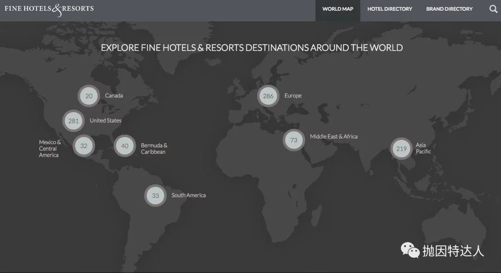Click the Middle East & Africa circle
501x273 pixels.
coord(293,140)
